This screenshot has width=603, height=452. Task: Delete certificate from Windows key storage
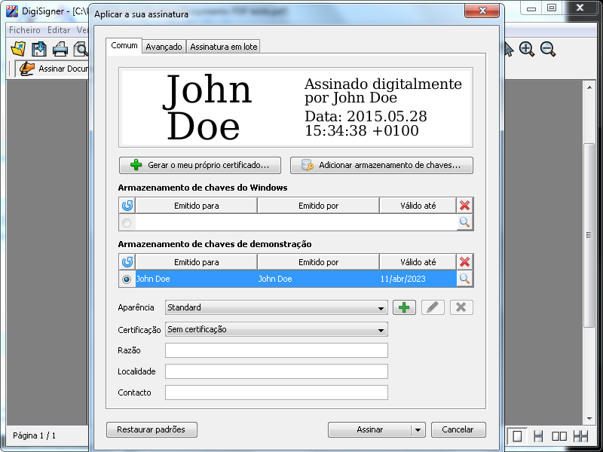pyautogui.click(x=465, y=206)
